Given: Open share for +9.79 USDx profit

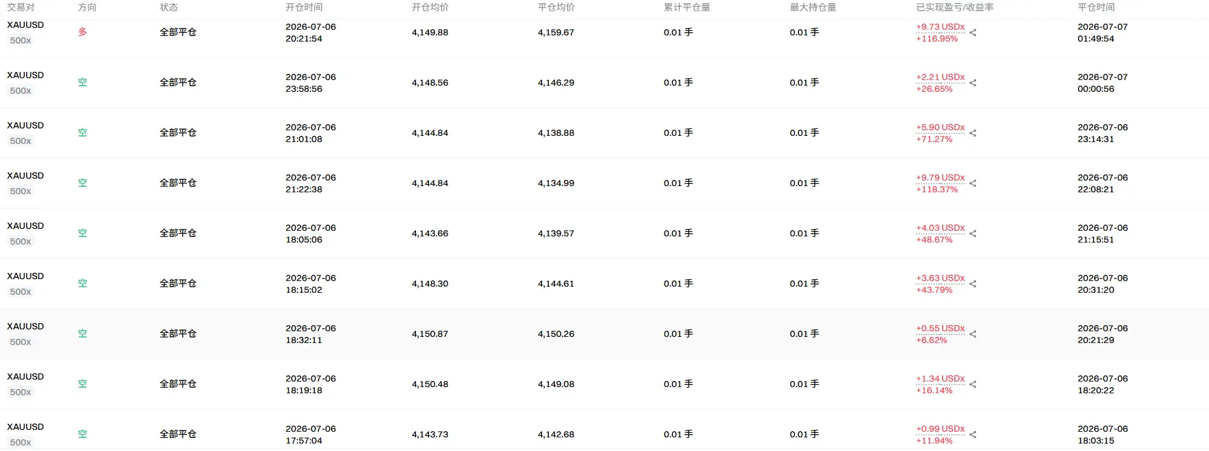Looking at the screenshot, I should pos(973,184).
